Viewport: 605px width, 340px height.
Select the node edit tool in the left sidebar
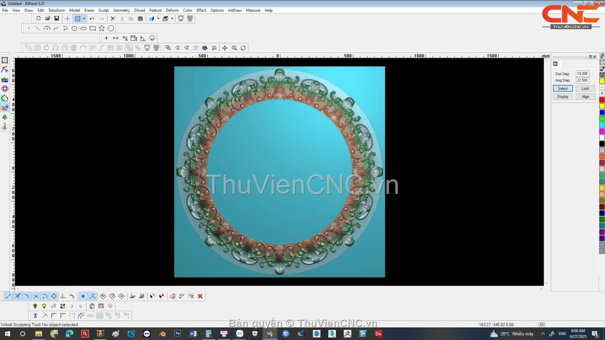click(5, 70)
